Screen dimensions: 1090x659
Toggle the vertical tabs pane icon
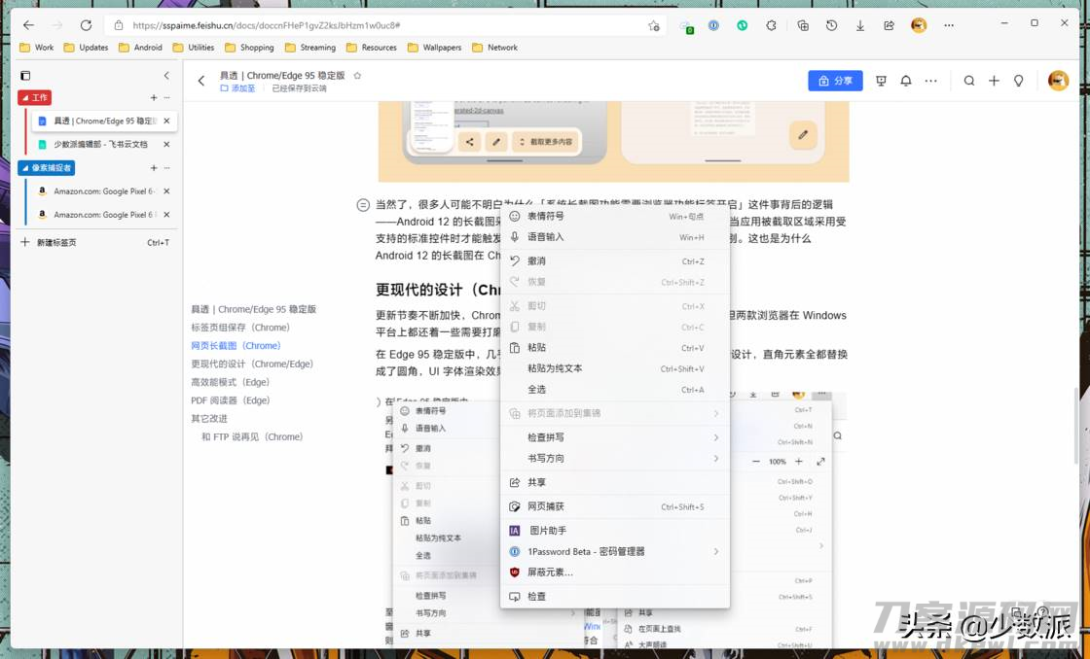(x=25, y=75)
